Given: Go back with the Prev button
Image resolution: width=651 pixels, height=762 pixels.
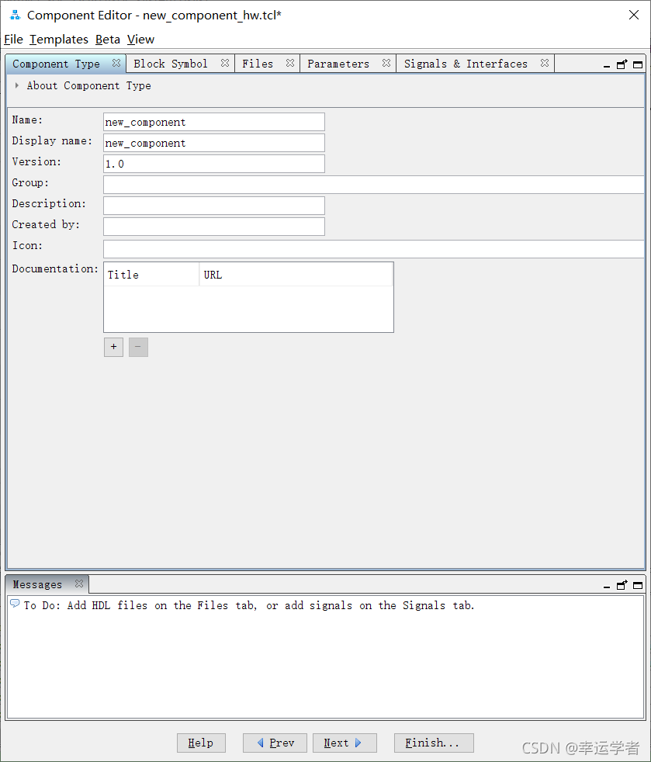Looking at the screenshot, I should pos(275,743).
